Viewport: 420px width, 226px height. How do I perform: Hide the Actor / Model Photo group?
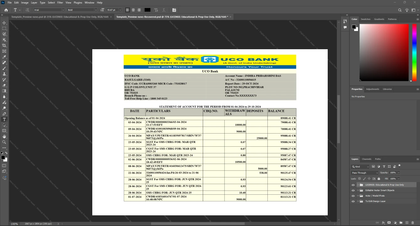(x=353, y=196)
